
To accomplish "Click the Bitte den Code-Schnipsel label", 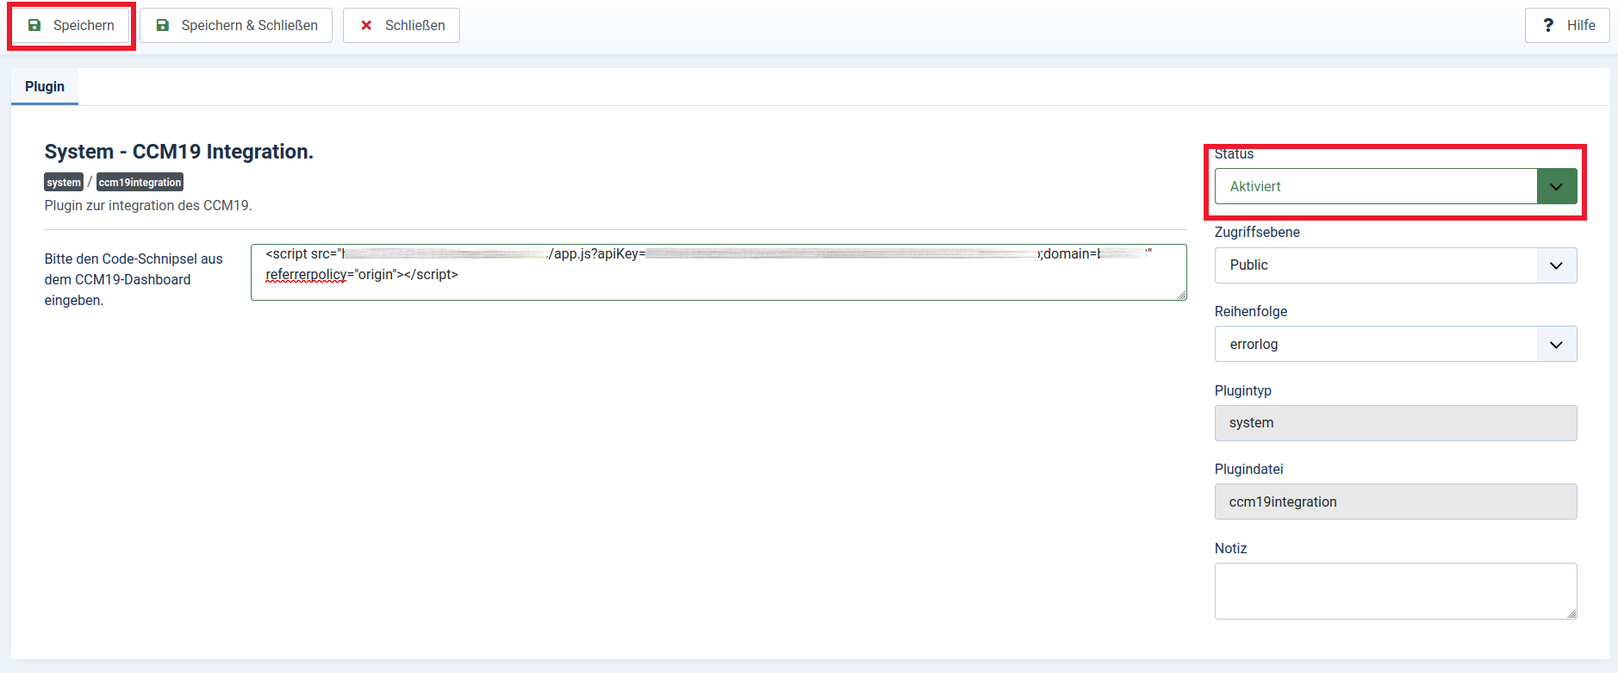I will 134,279.
